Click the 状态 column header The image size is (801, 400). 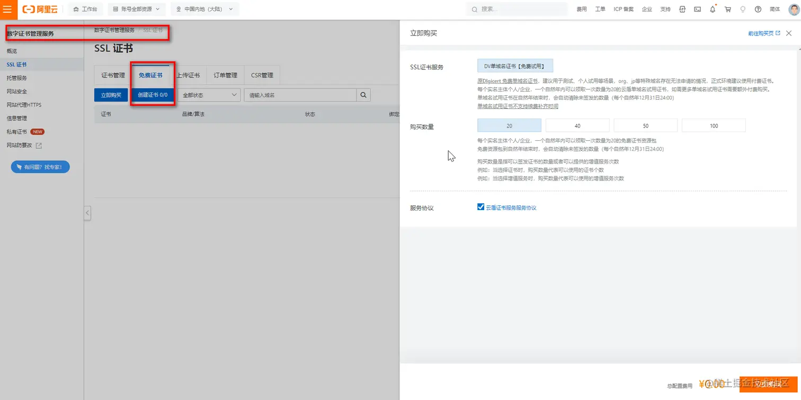[310, 114]
